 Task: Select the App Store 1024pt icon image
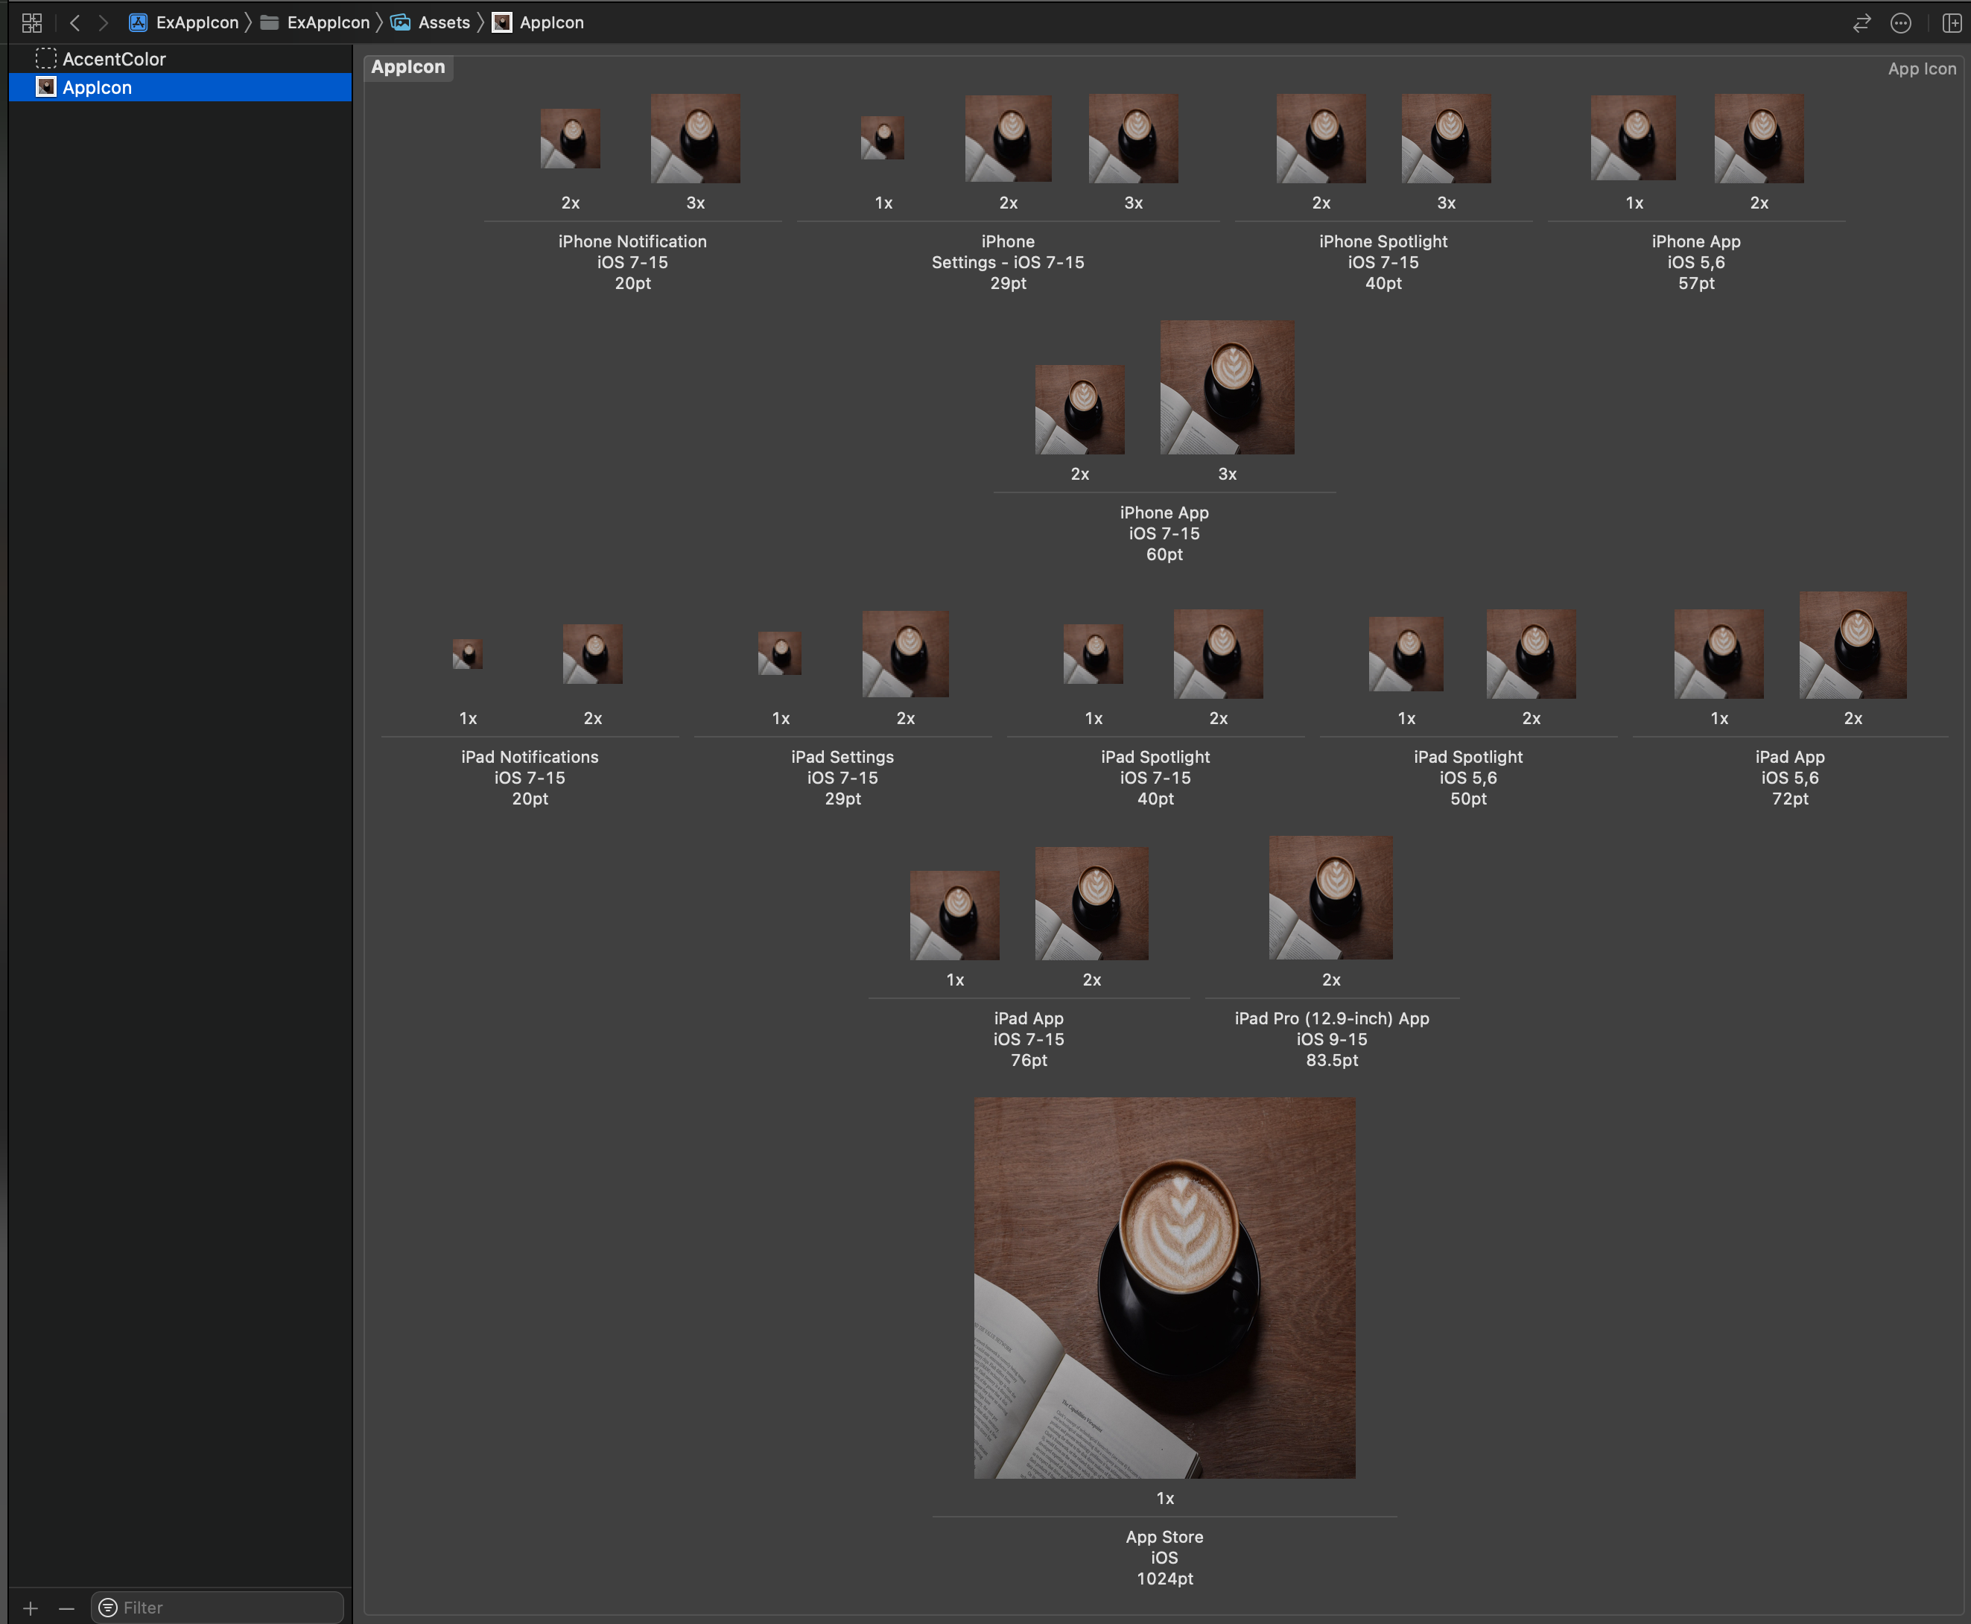click(1164, 1288)
